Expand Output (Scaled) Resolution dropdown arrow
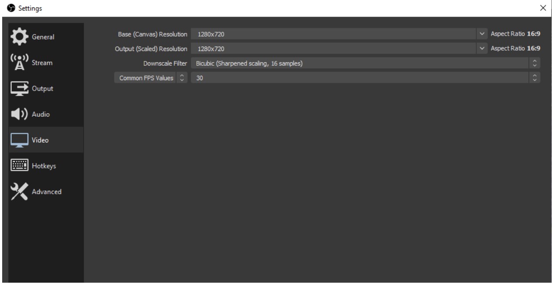 [x=481, y=48]
